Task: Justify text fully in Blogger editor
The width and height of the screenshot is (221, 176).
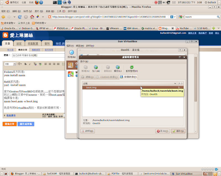Action: tap(58, 64)
